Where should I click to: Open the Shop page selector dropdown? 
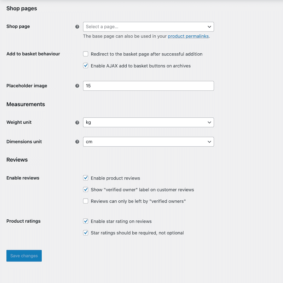148,26
